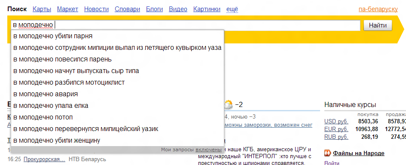Switch to the Видео search
Image resolution: width=406 pixels, height=165 pixels.
(178, 9)
